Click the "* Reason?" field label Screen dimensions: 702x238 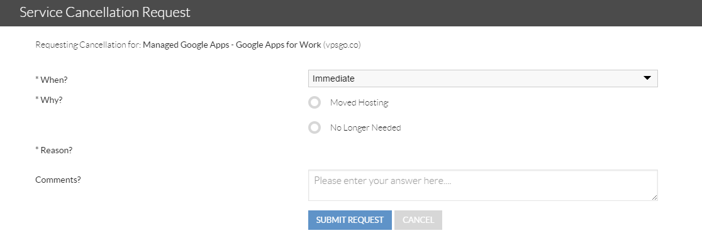pyautogui.click(x=53, y=150)
